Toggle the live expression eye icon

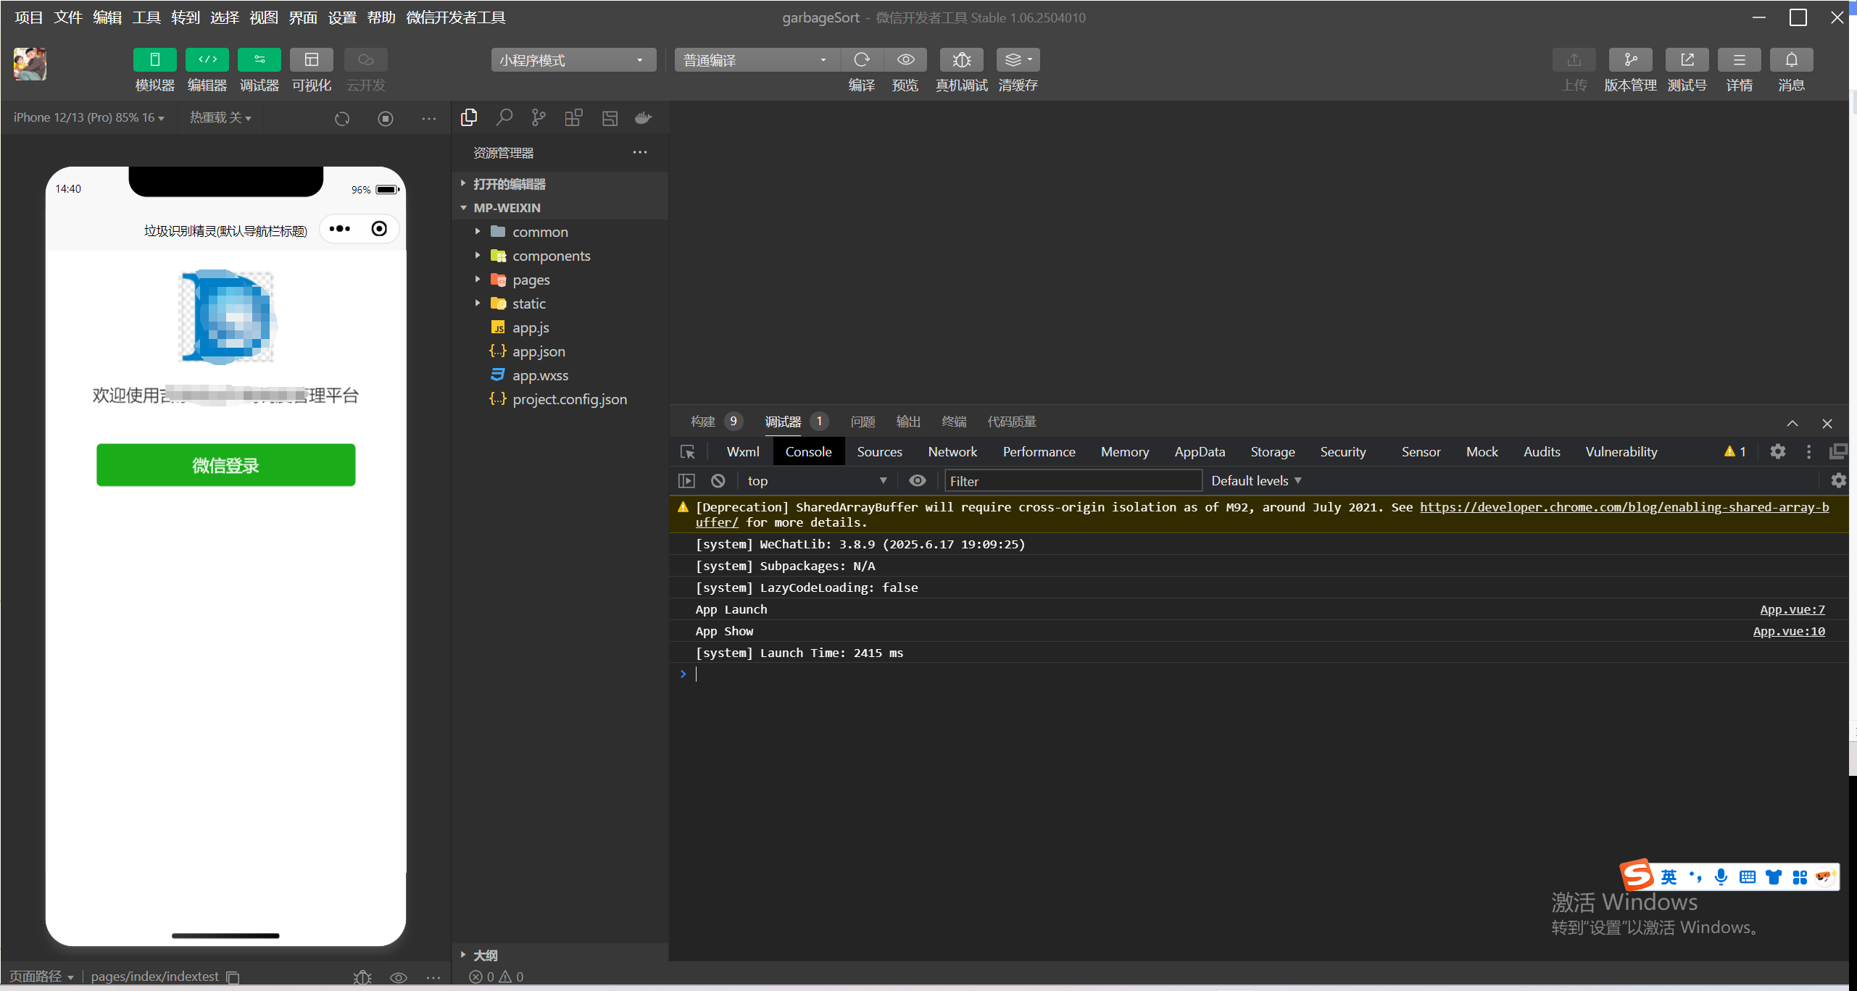(x=918, y=481)
